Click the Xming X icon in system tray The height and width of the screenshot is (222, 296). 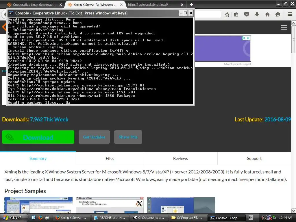pos(264,218)
